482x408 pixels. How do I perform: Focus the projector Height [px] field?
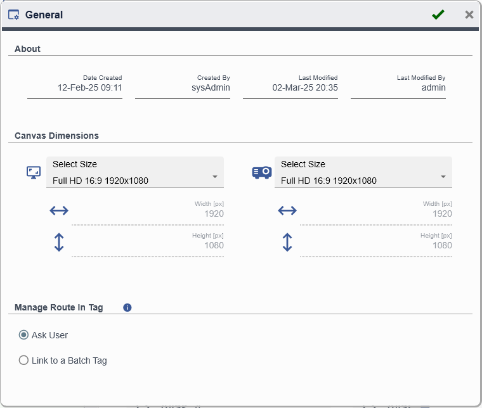point(376,245)
